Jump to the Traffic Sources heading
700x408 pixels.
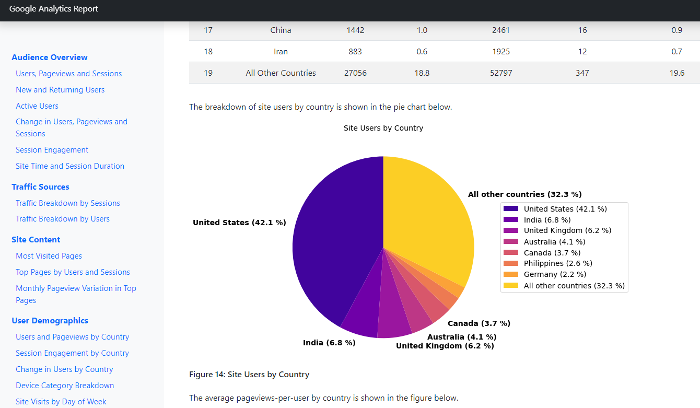click(x=40, y=187)
